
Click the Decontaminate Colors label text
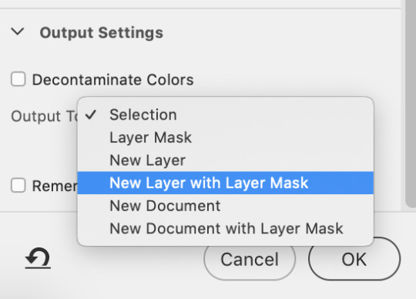[112, 80]
